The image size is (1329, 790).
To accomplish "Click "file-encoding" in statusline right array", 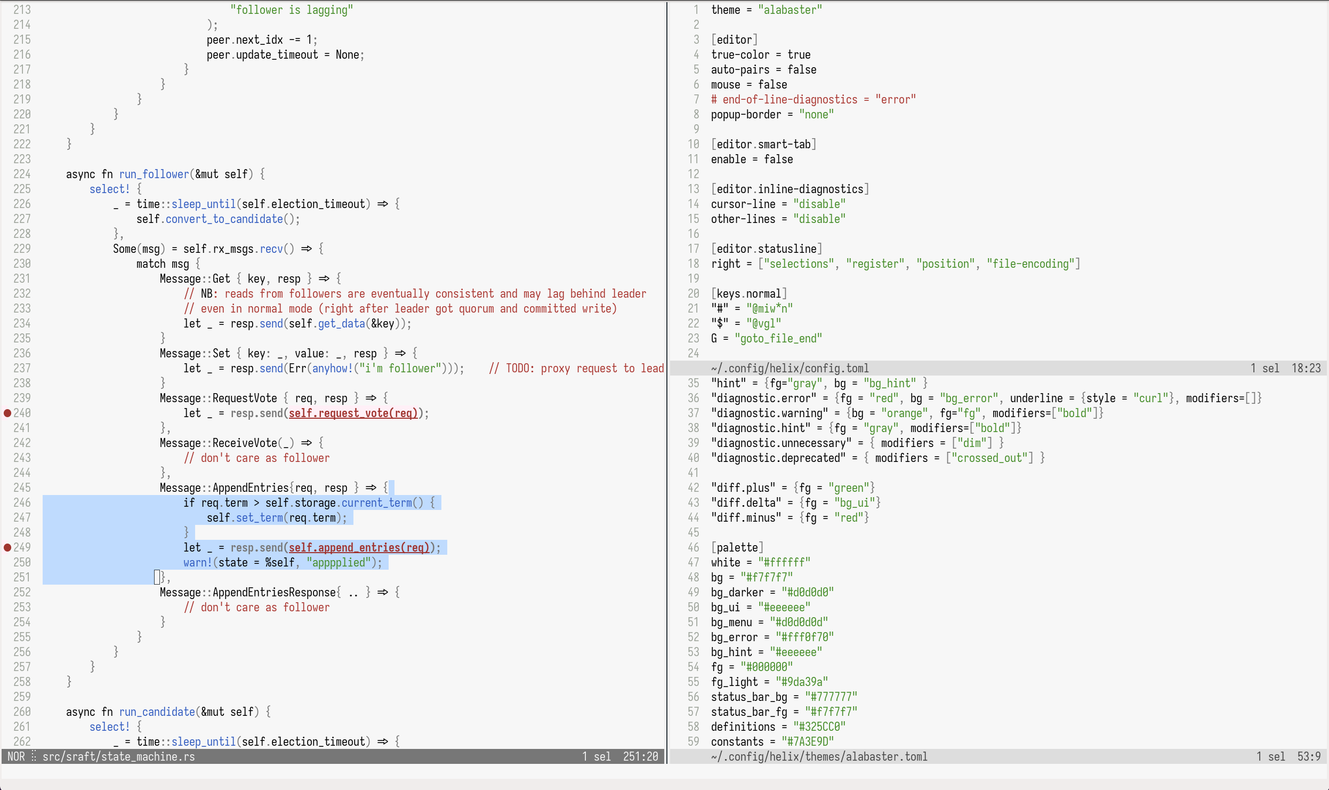I will pos(1030,264).
